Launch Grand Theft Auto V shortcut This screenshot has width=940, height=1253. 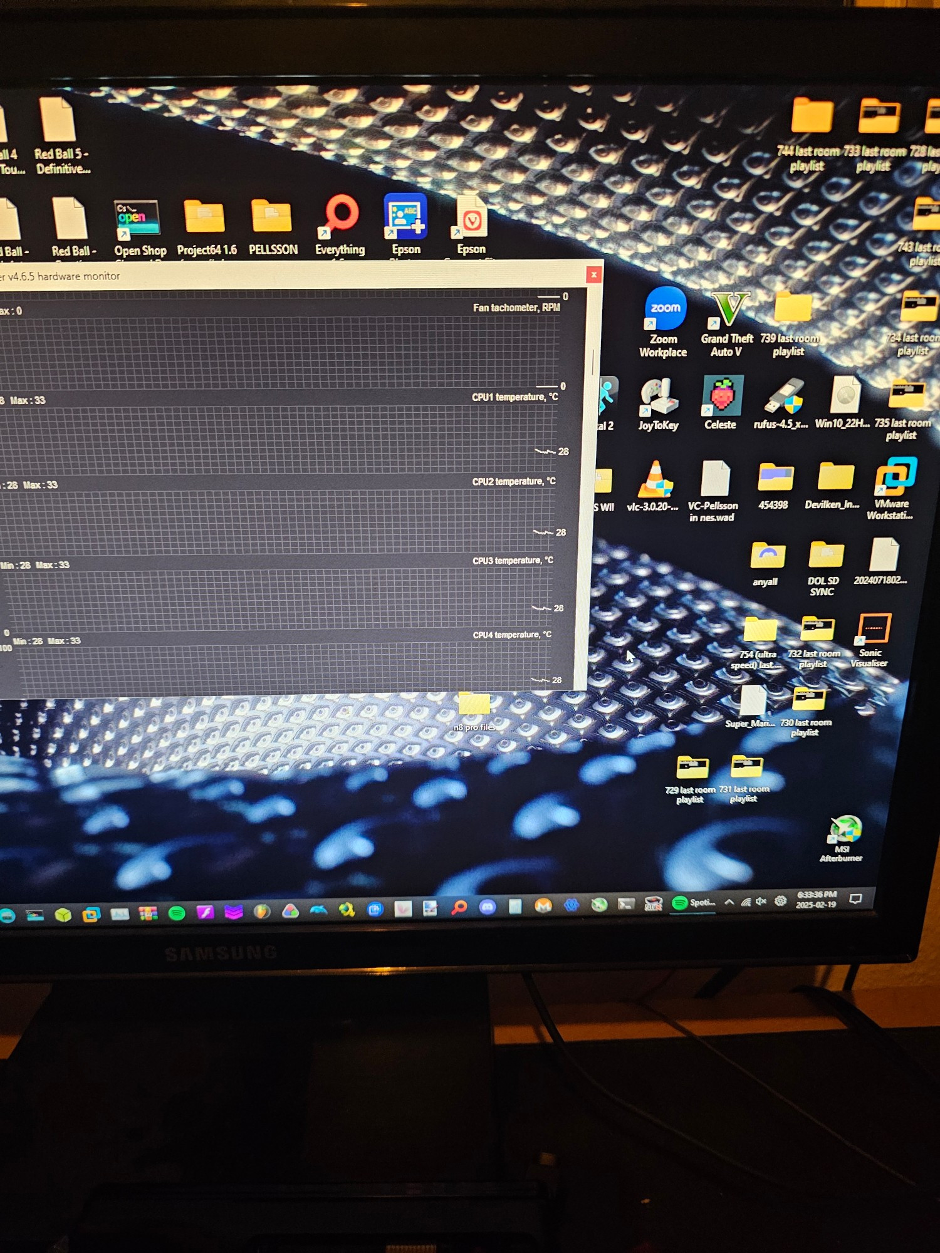(x=727, y=323)
